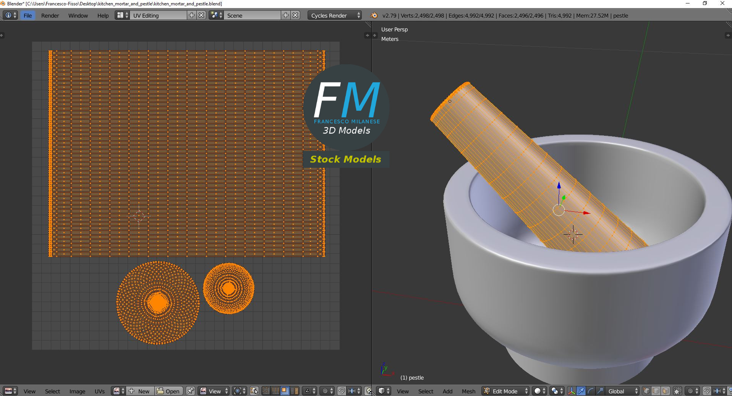Click the green Y axis manipulator handle
Viewport: 732px width, 396px height.
pos(564,198)
